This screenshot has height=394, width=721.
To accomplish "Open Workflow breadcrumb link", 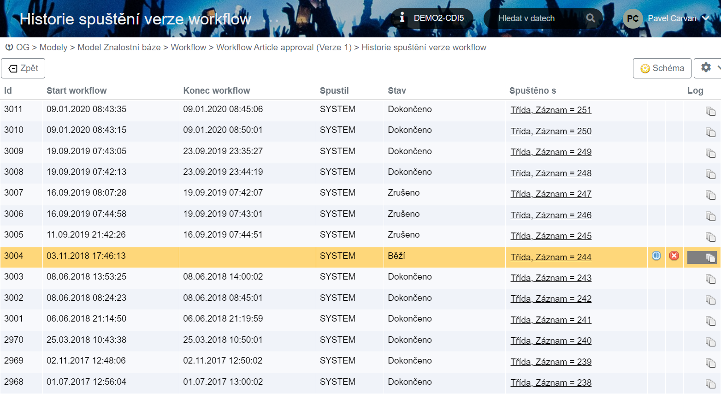I will (x=189, y=47).
